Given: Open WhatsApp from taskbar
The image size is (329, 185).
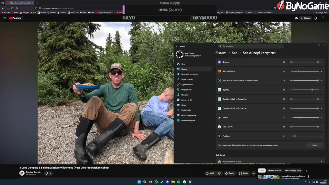Looking at the screenshot, I should click(156, 182).
